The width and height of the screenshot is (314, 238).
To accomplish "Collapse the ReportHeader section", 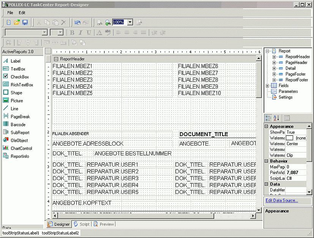I will click(x=56, y=59).
